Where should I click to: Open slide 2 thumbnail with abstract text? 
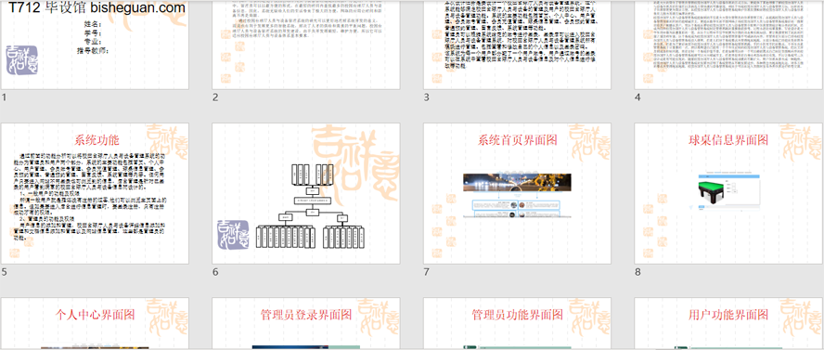(306, 45)
